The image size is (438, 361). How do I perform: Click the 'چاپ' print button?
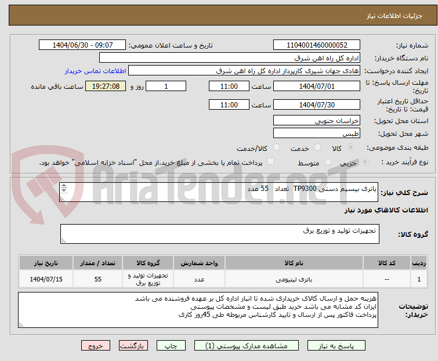point(171,346)
